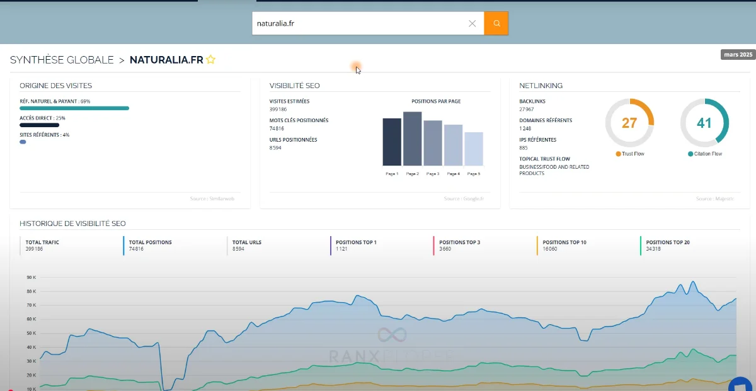This screenshot has height=391, width=756.
Task: Click the Sites référents 4% bar
Action: (x=23, y=142)
